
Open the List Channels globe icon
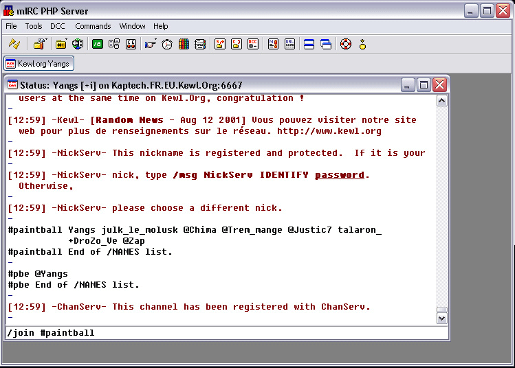(78, 44)
